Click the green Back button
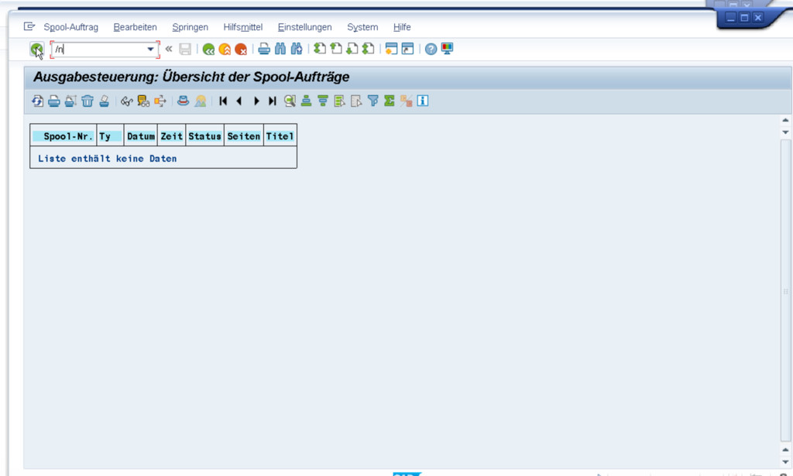The width and height of the screenshot is (793, 476). click(208, 49)
